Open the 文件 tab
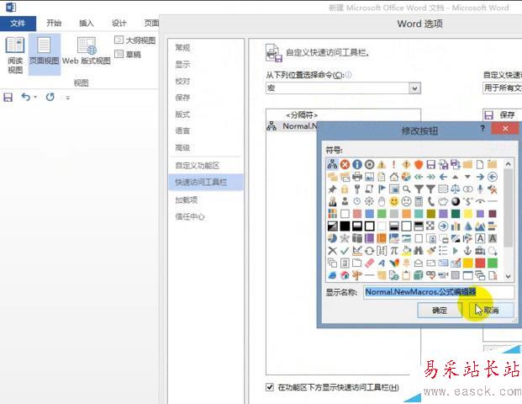Screen dimensions: 522x404 (18, 23)
